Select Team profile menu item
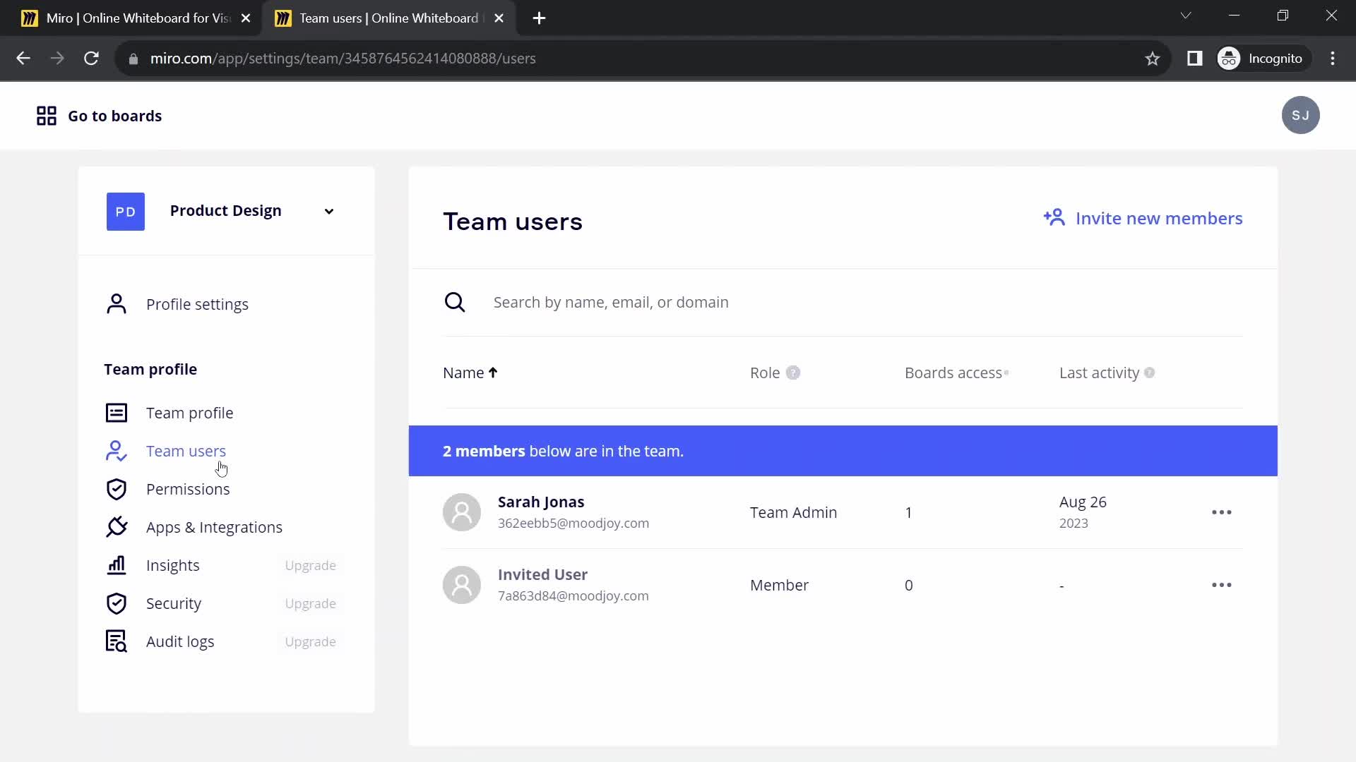Screen dimensions: 1356x762 [x=190, y=412]
